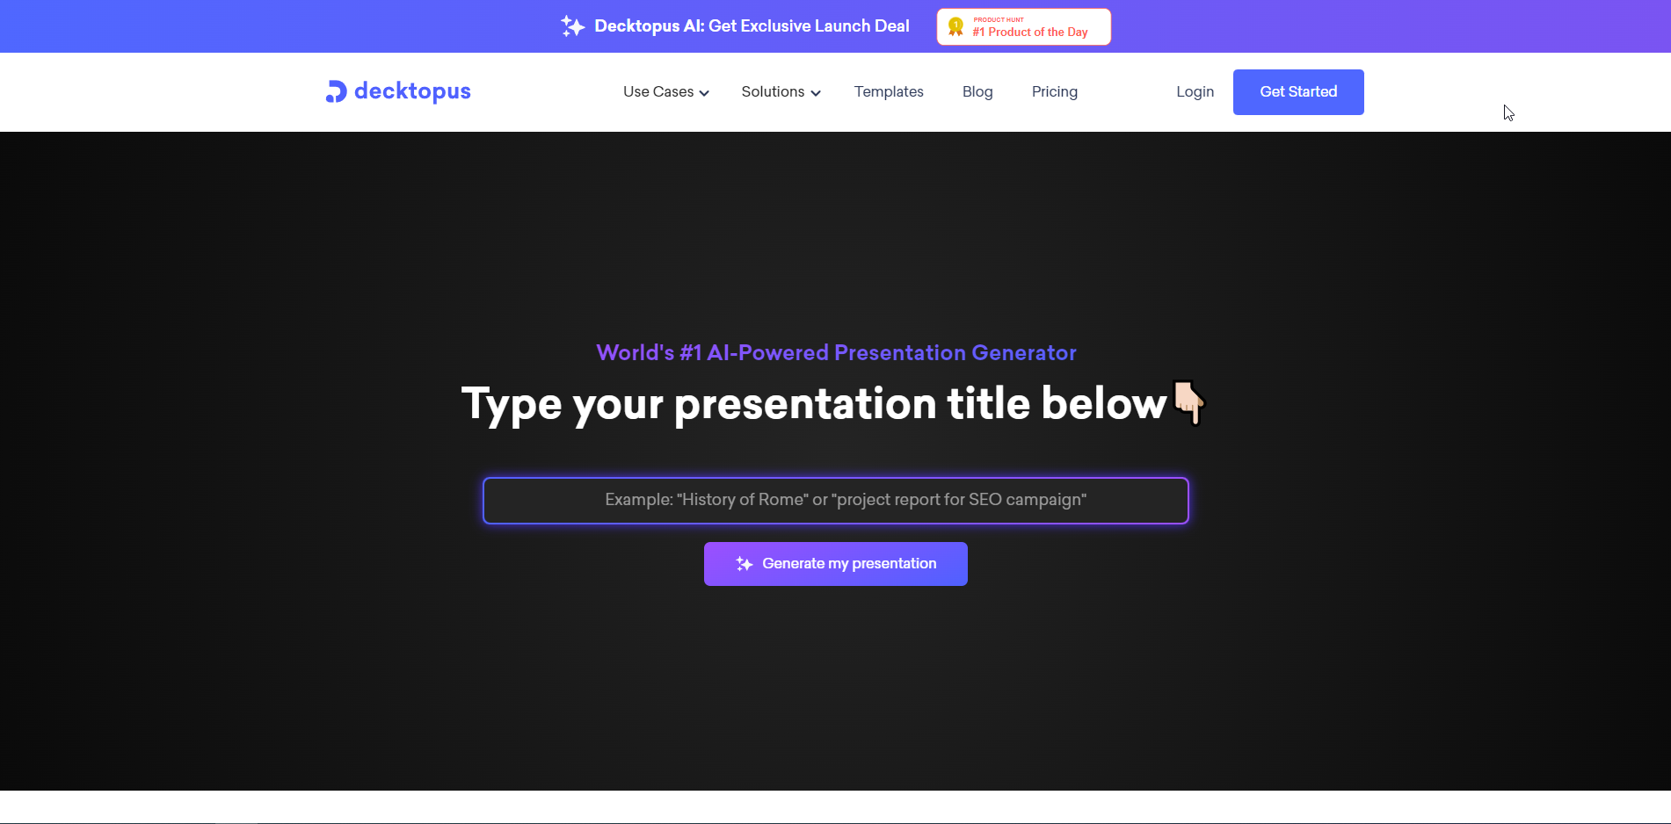Click the purple AI-Powered Presentation Generator tagline
Viewport: 1671px width, 824px height.
(x=836, y=352)
